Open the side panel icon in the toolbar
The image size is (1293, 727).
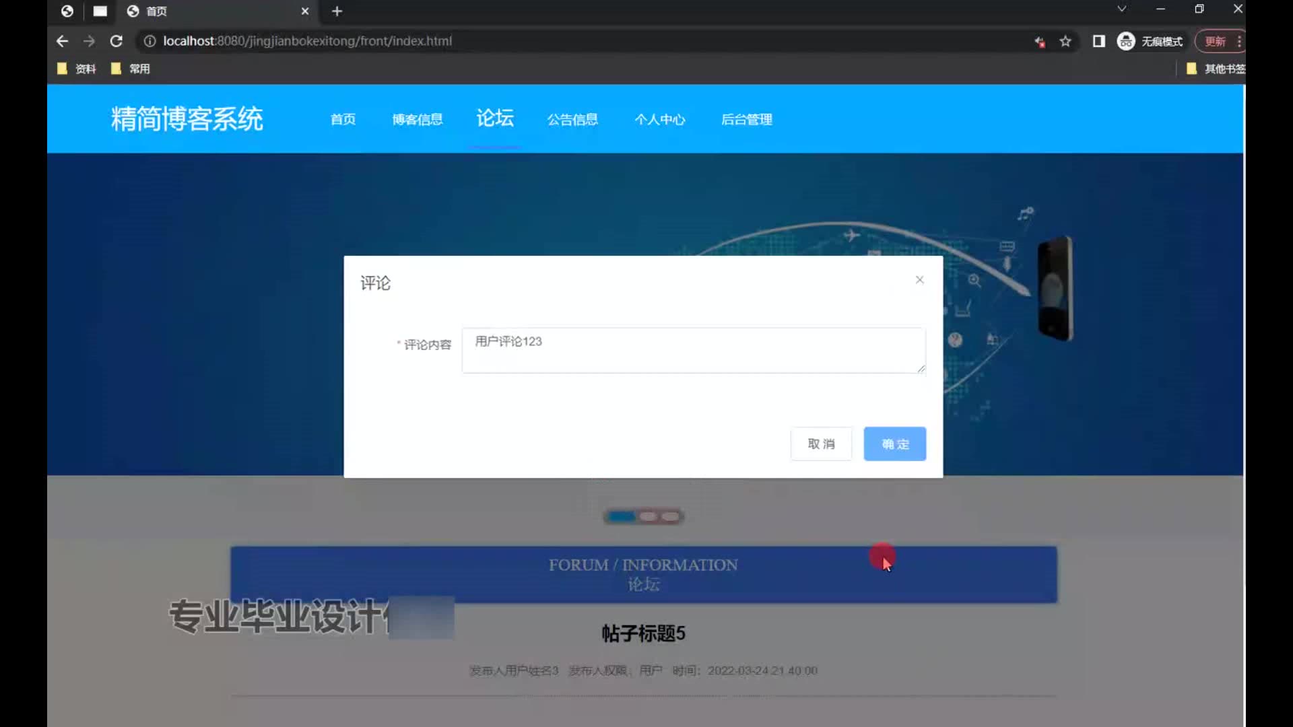click(1098, 42)
